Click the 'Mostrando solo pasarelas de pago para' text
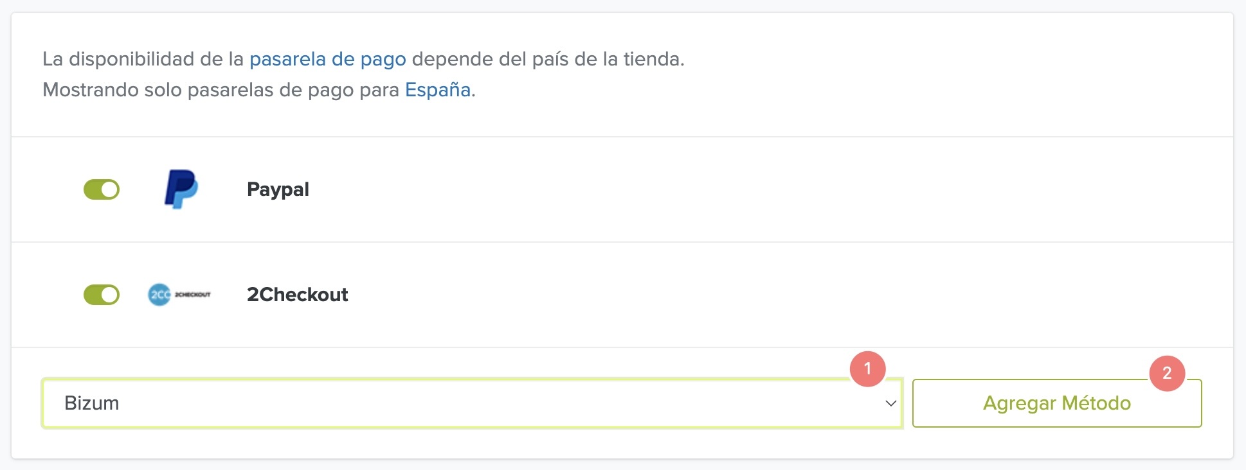This screenshot has height=470, width=1246. 221,90
